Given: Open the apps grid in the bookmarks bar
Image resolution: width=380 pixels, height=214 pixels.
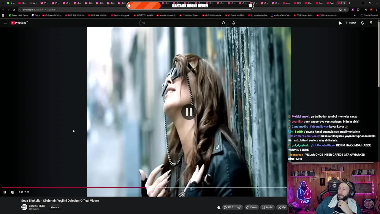Looking at the screenshot, I should click(x=3, y=15).
